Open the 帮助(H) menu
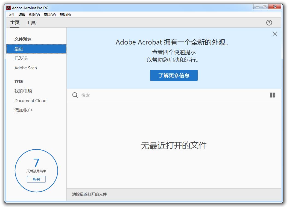This screenshot has height=207, width=289. click(x=65, y=15)
